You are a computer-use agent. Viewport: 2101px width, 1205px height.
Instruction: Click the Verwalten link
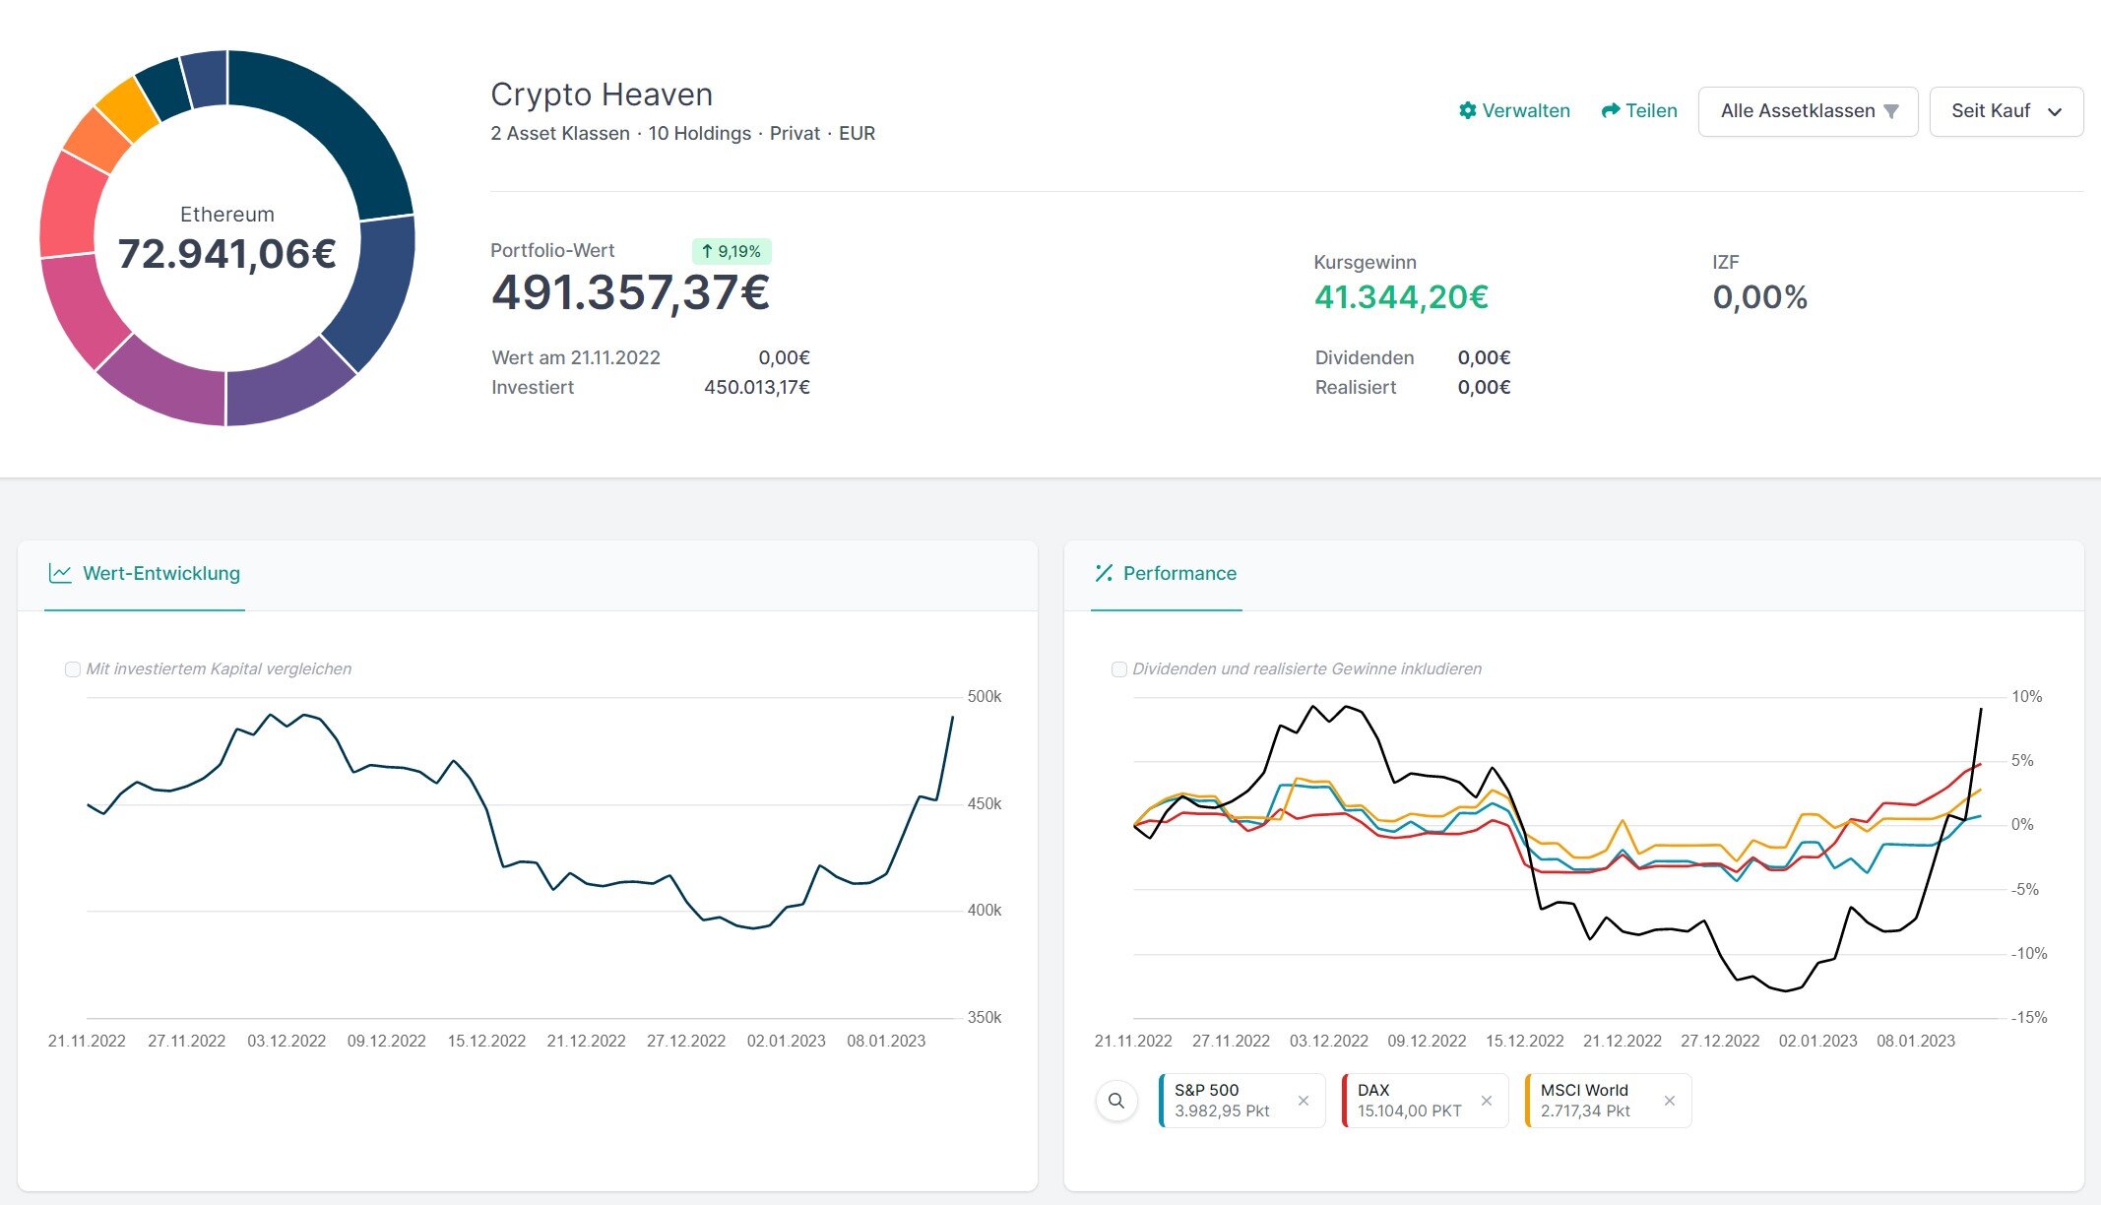1525,110
